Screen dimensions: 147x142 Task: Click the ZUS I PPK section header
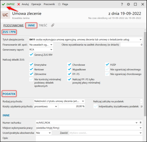tap(9, 32)
